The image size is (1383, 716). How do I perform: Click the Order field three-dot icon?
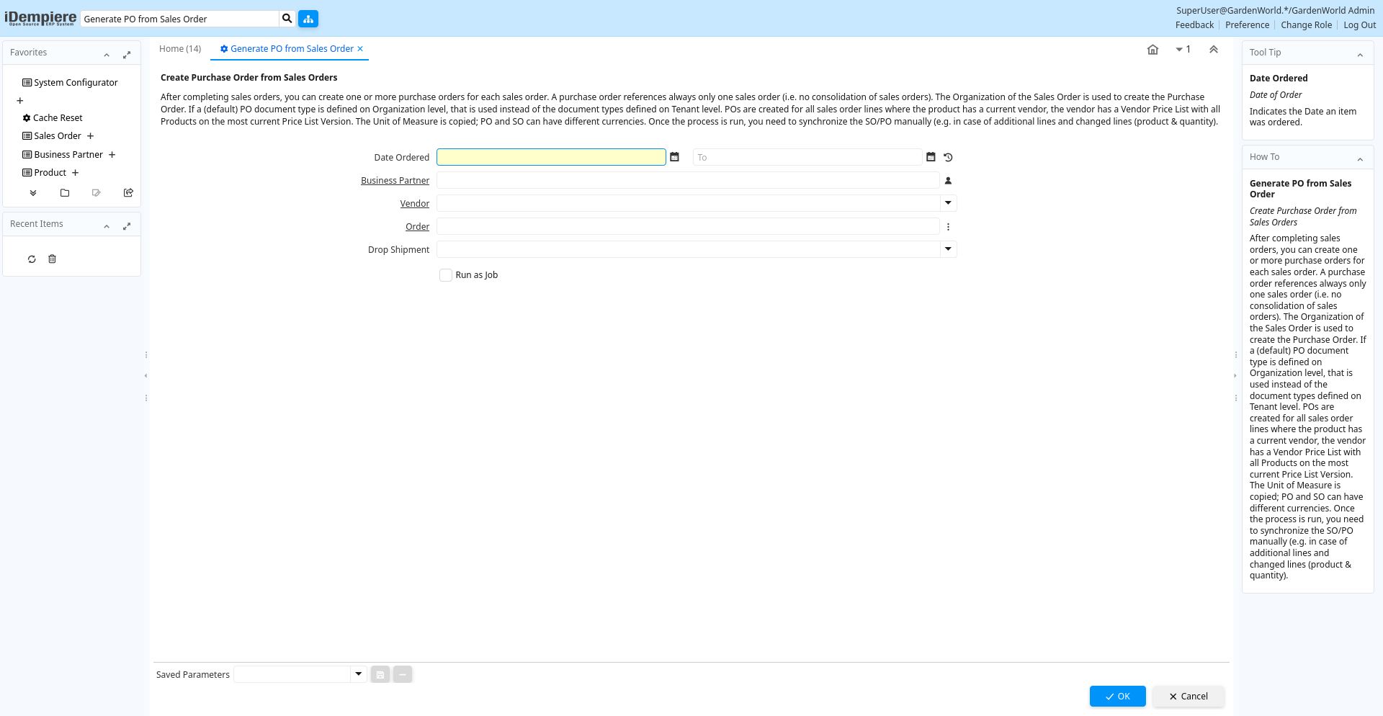(948, 227)
